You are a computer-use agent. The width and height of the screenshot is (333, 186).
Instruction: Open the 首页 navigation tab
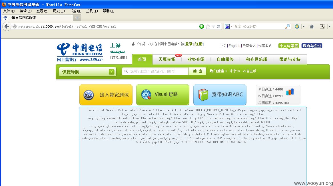[142, 59]
